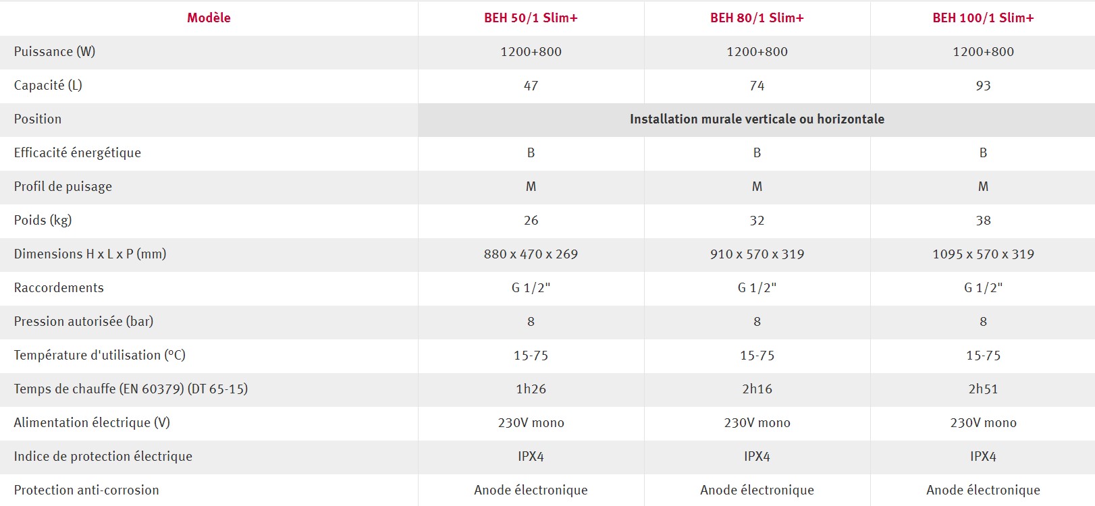Click the Efficacité énergétique row label
The width and height of the screenshot is (1095, 506).
(78, 153)
